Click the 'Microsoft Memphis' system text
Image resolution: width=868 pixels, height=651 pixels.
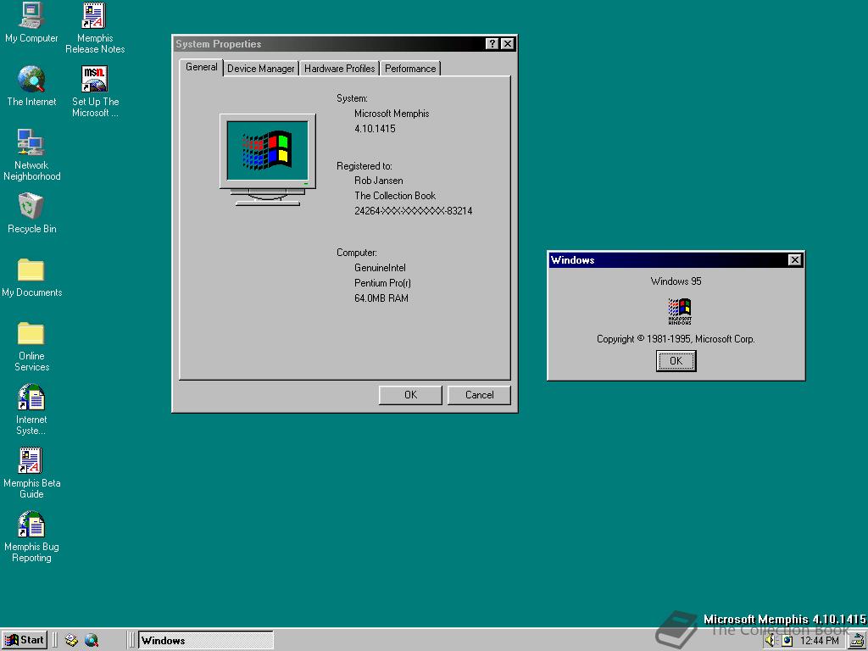tap(392, 114)
